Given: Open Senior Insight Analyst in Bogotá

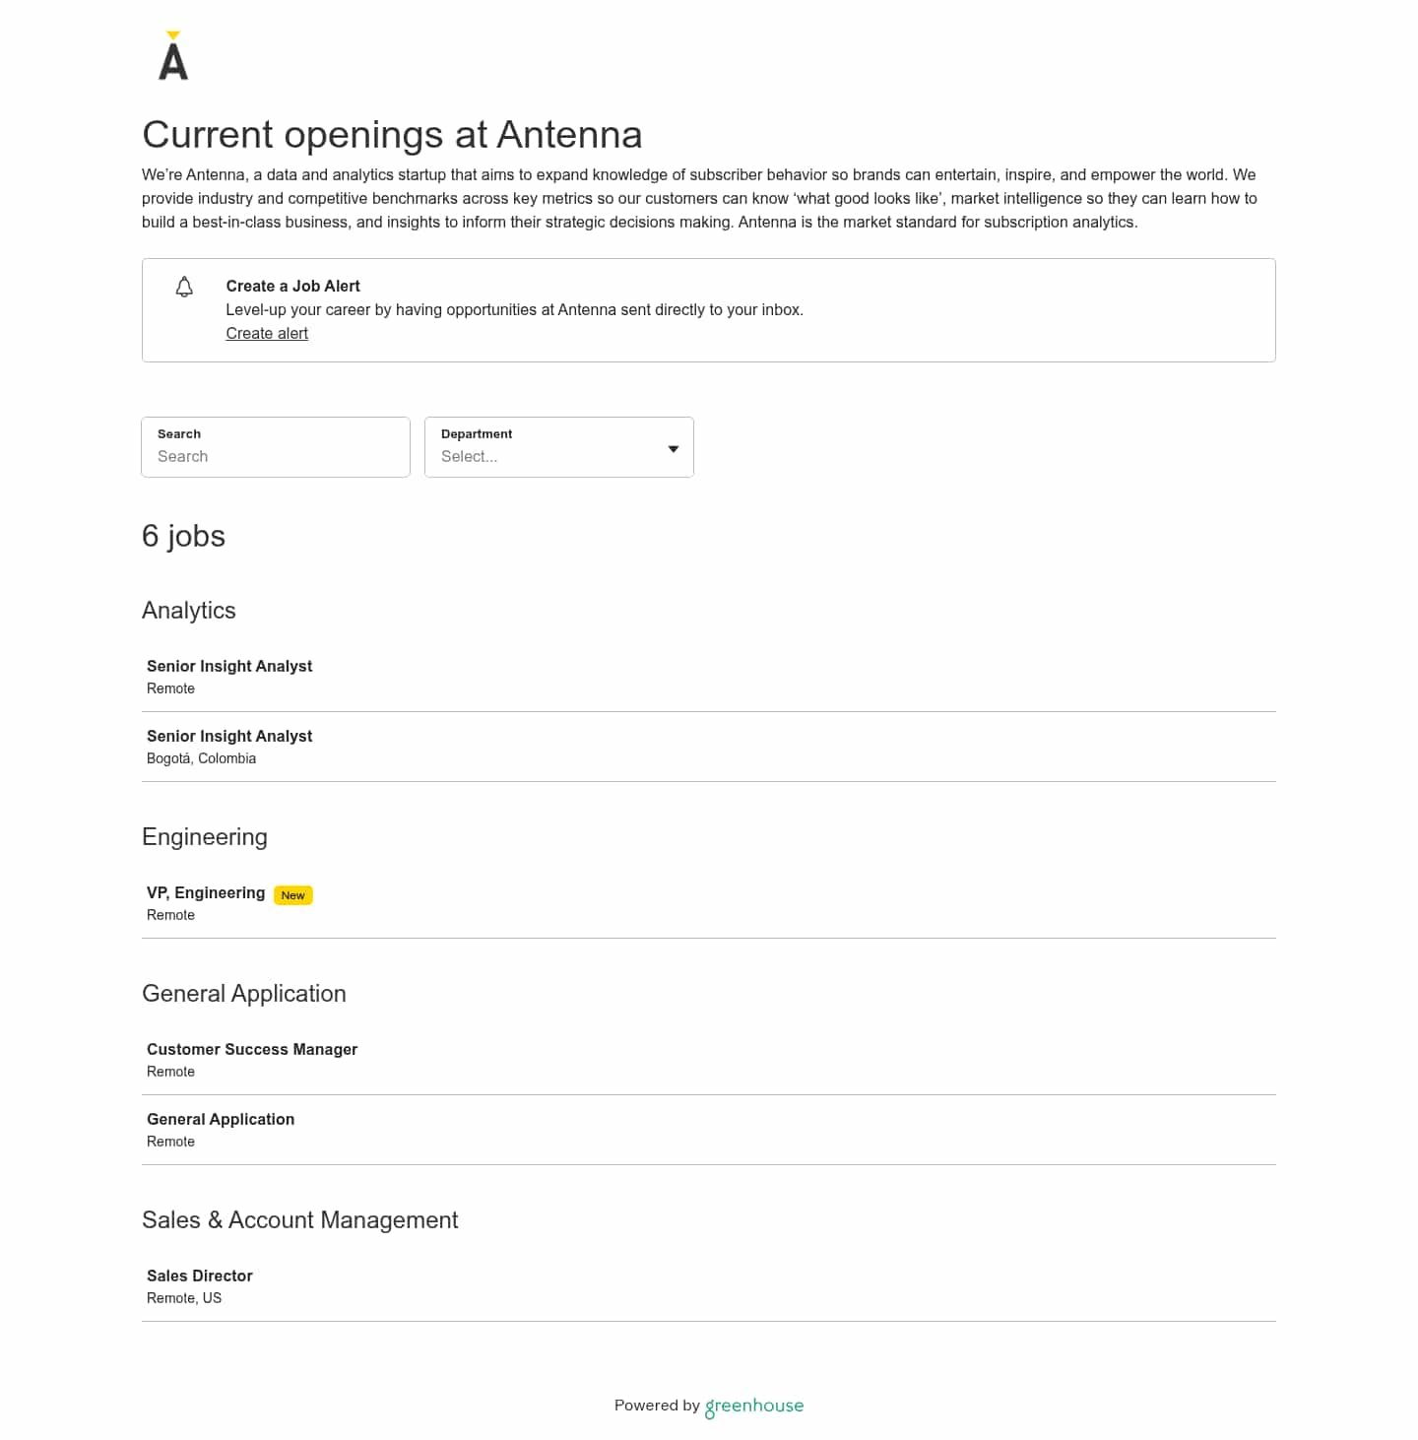Looking at the screenshot, I should coord(229,737).
